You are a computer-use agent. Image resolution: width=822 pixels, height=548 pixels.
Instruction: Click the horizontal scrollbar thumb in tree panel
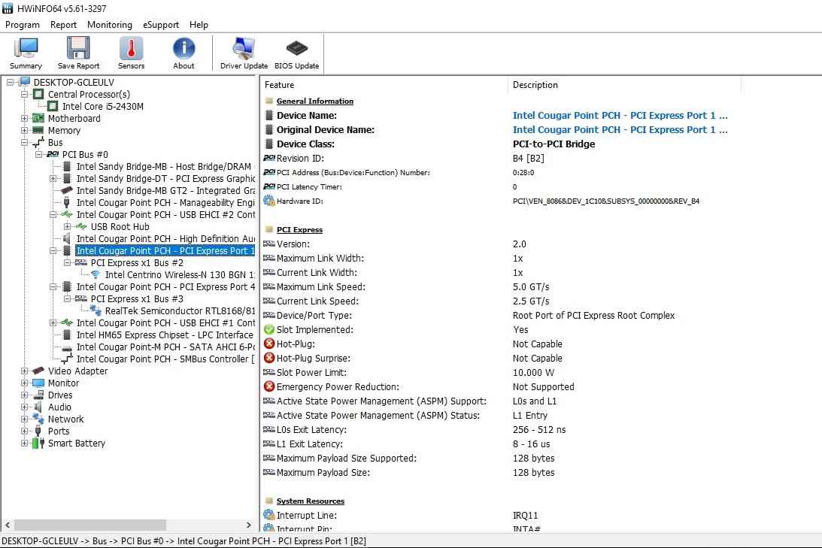pyautogui.click(x=90, y=525)
